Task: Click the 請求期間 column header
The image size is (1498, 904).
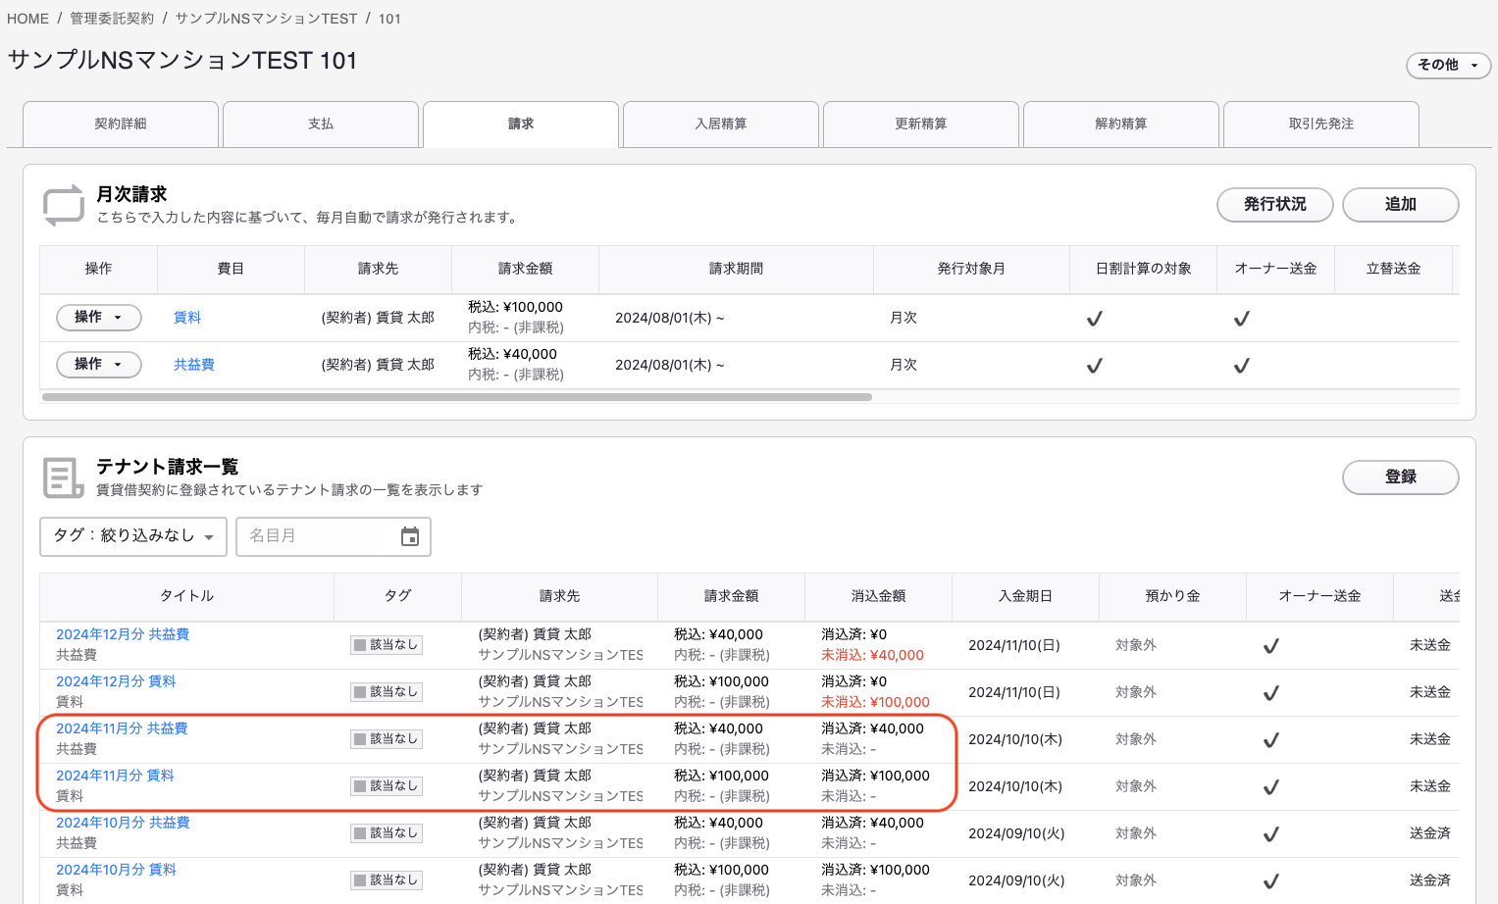Action: click(736, 269)
